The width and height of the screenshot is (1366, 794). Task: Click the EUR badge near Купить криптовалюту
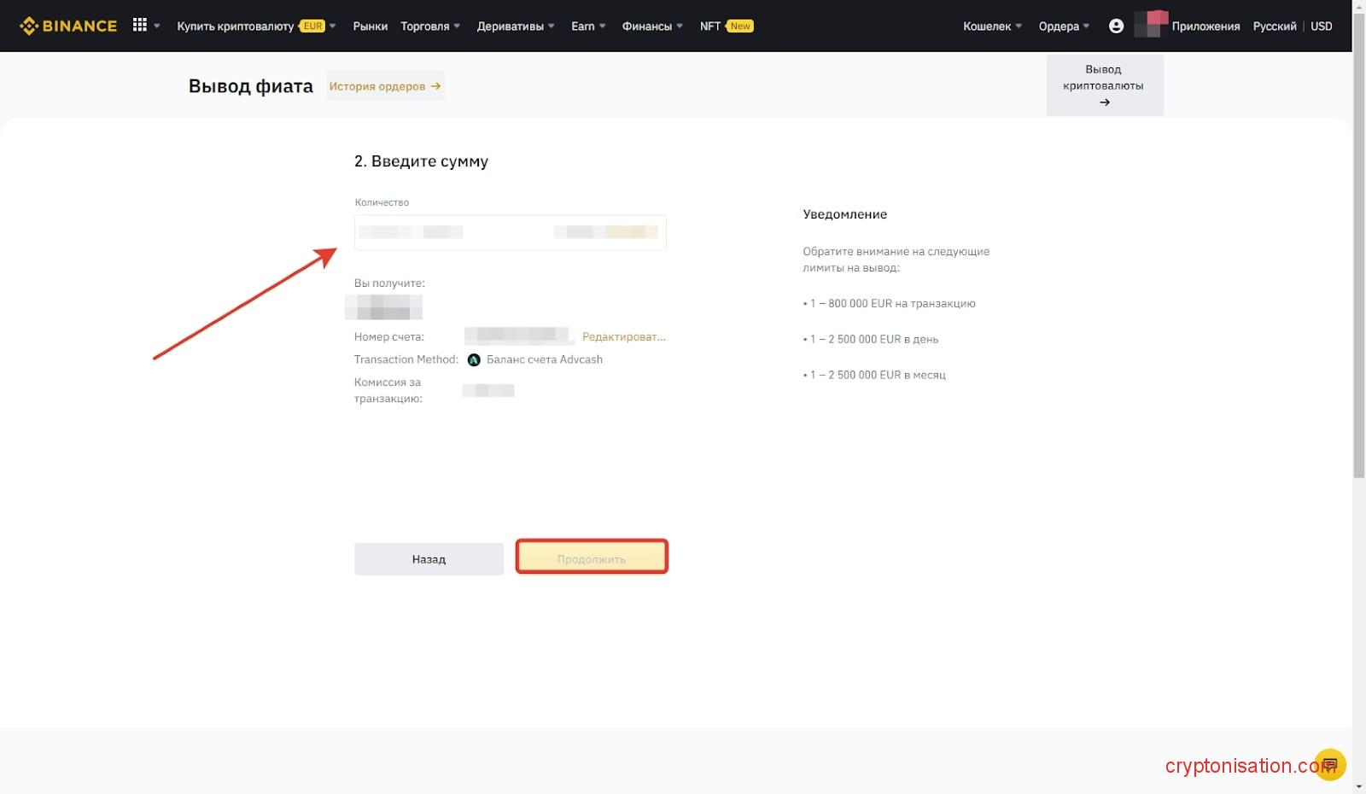point(312,26)
